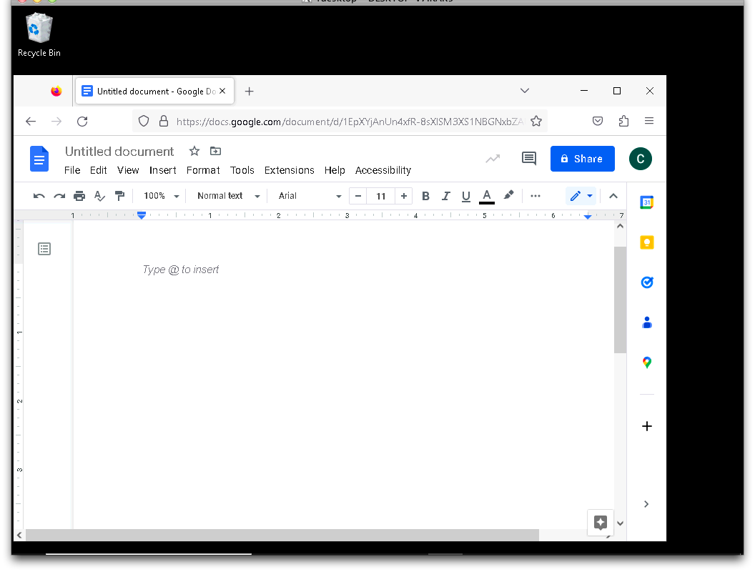Toggle Bold formatting
Image resolution: width=755 pixels, height=572 pixels.
(x=425, y=196)
